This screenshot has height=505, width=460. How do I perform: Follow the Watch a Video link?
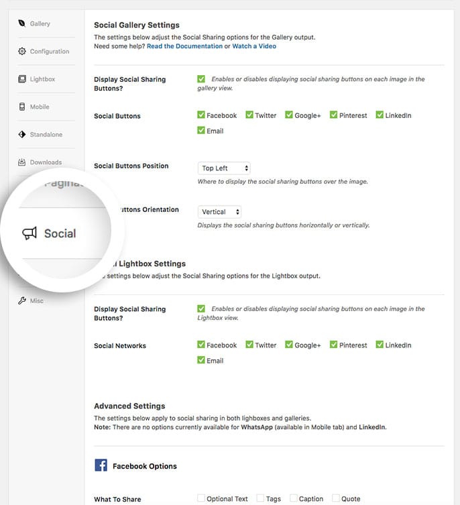coord(254,46)
